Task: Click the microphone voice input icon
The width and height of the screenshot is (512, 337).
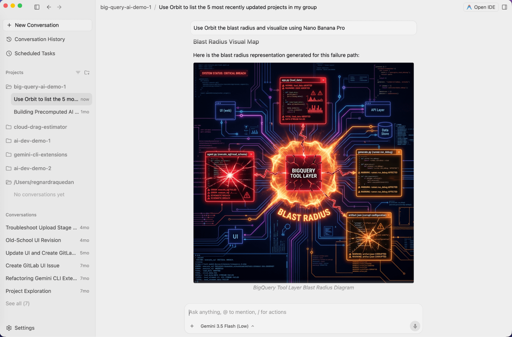Action: 415,326
